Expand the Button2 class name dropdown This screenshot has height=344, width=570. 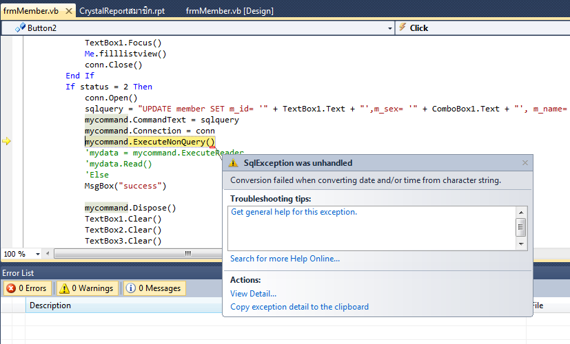pos(389,28)
